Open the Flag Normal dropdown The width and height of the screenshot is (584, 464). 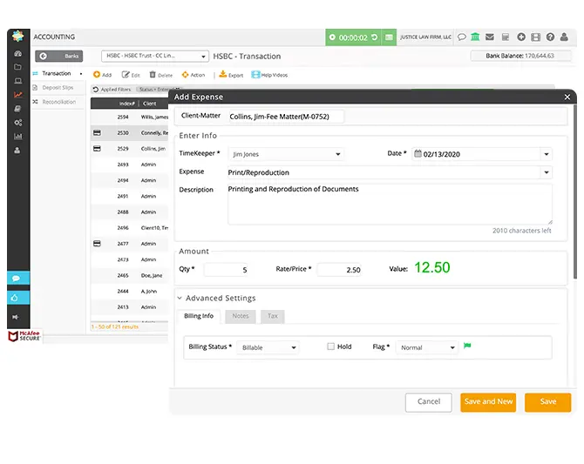pos(426,347)
